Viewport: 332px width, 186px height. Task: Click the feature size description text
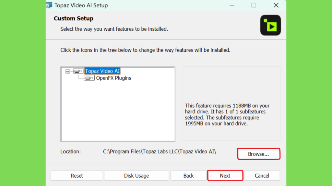[227, 115]
